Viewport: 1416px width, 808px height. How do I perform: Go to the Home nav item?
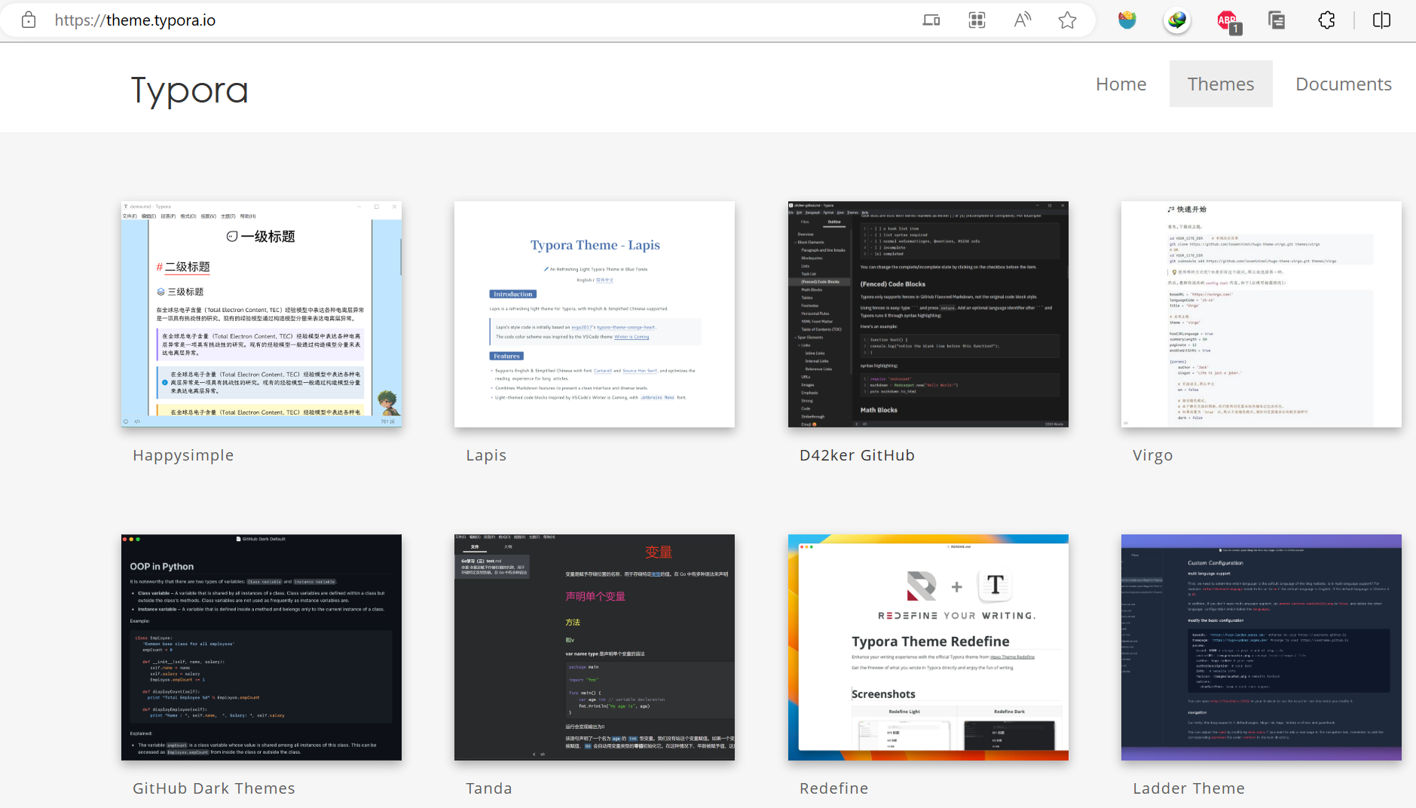coord(1121,84)
